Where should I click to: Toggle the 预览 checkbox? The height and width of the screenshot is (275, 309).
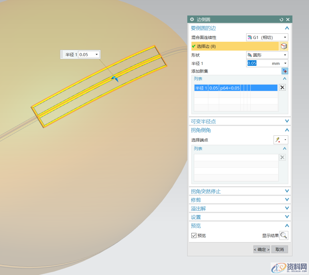194,236
